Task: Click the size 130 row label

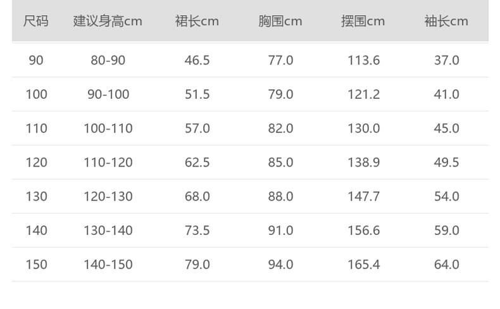Action: coord(36,197)
